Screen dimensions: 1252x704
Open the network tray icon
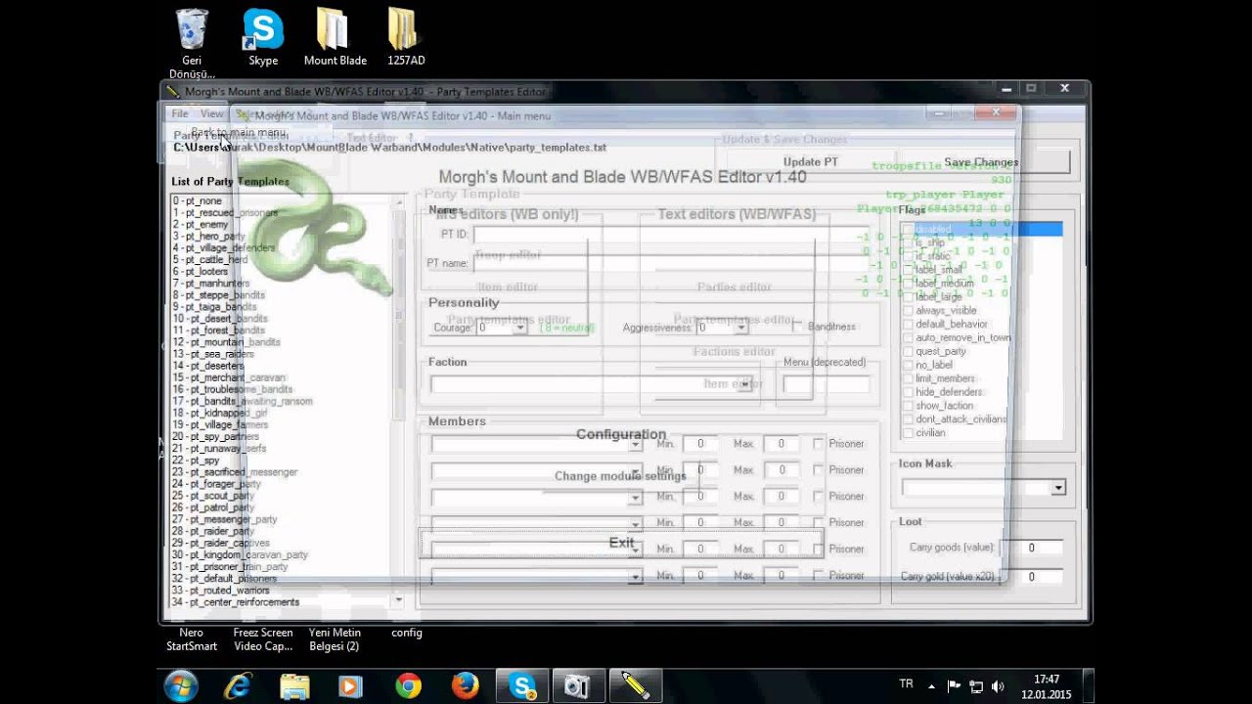(976, 686)
